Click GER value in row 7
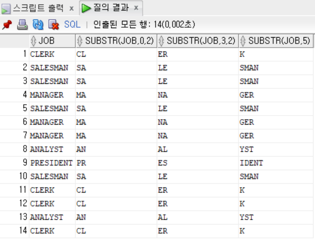 [x=247, y=136]
